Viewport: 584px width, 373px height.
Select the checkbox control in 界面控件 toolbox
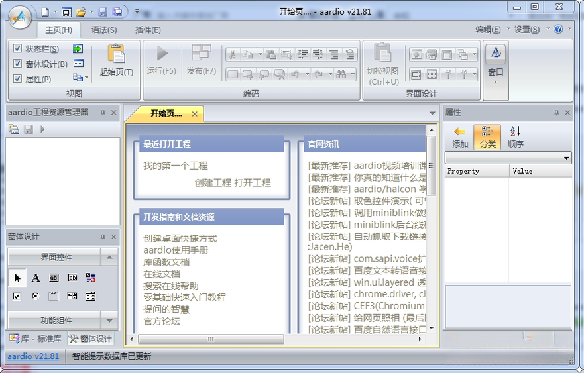17,296
